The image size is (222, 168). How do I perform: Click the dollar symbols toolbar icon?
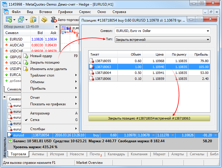[33, 20]
